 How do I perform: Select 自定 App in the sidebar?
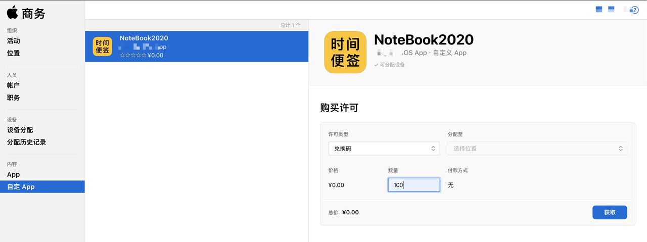coord(42,186)
